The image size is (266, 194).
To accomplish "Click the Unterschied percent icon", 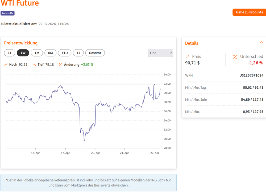I will [235, 56].
